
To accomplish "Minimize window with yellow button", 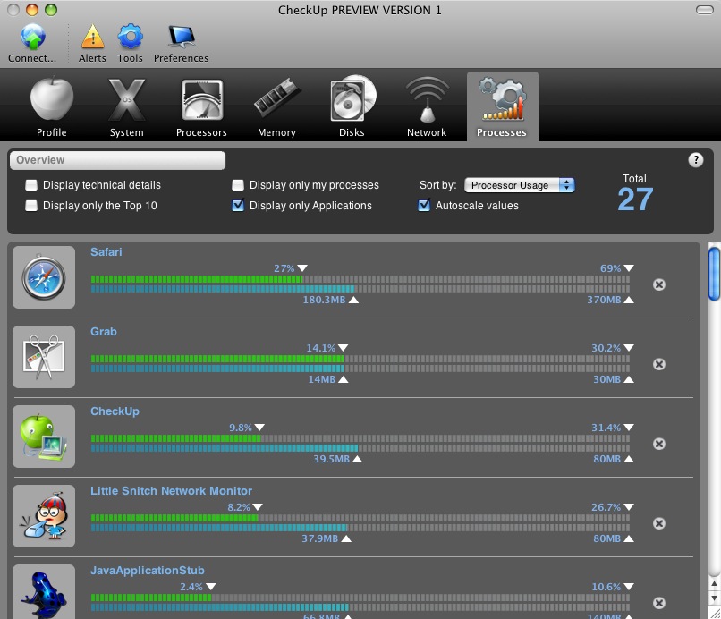I will point(31,10).
